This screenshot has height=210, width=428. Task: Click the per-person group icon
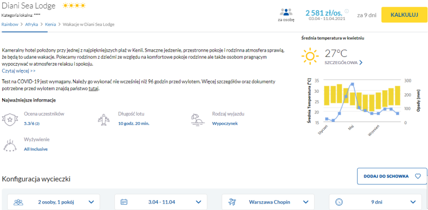pyautogui.click(x=286, y=12)
